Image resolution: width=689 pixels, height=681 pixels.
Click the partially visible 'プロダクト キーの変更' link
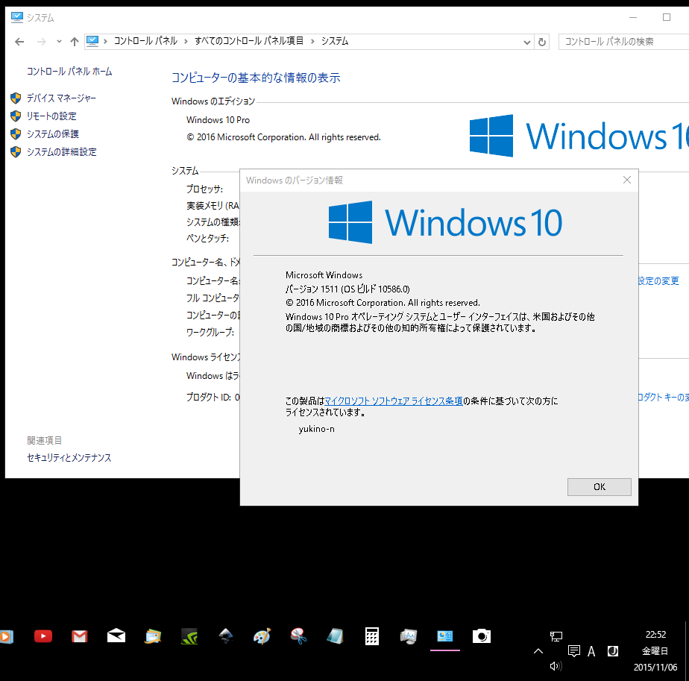pyautogui.click(x=664, y=397)
